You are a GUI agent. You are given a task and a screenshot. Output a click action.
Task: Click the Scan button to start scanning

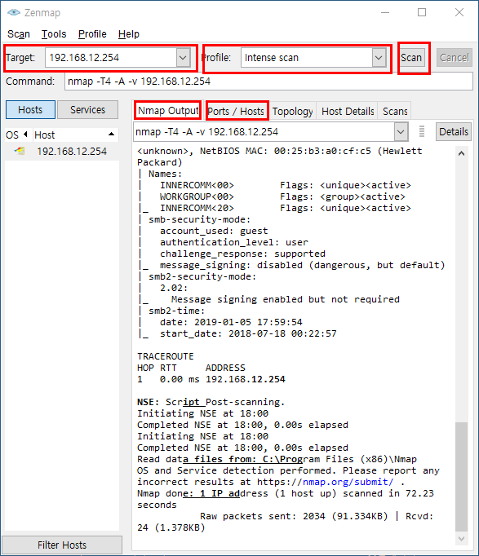pos(411,57)
